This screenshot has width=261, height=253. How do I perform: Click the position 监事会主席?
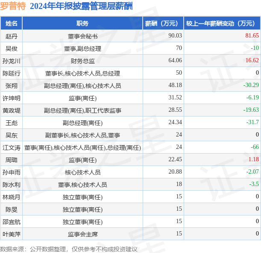click(82, 234)
